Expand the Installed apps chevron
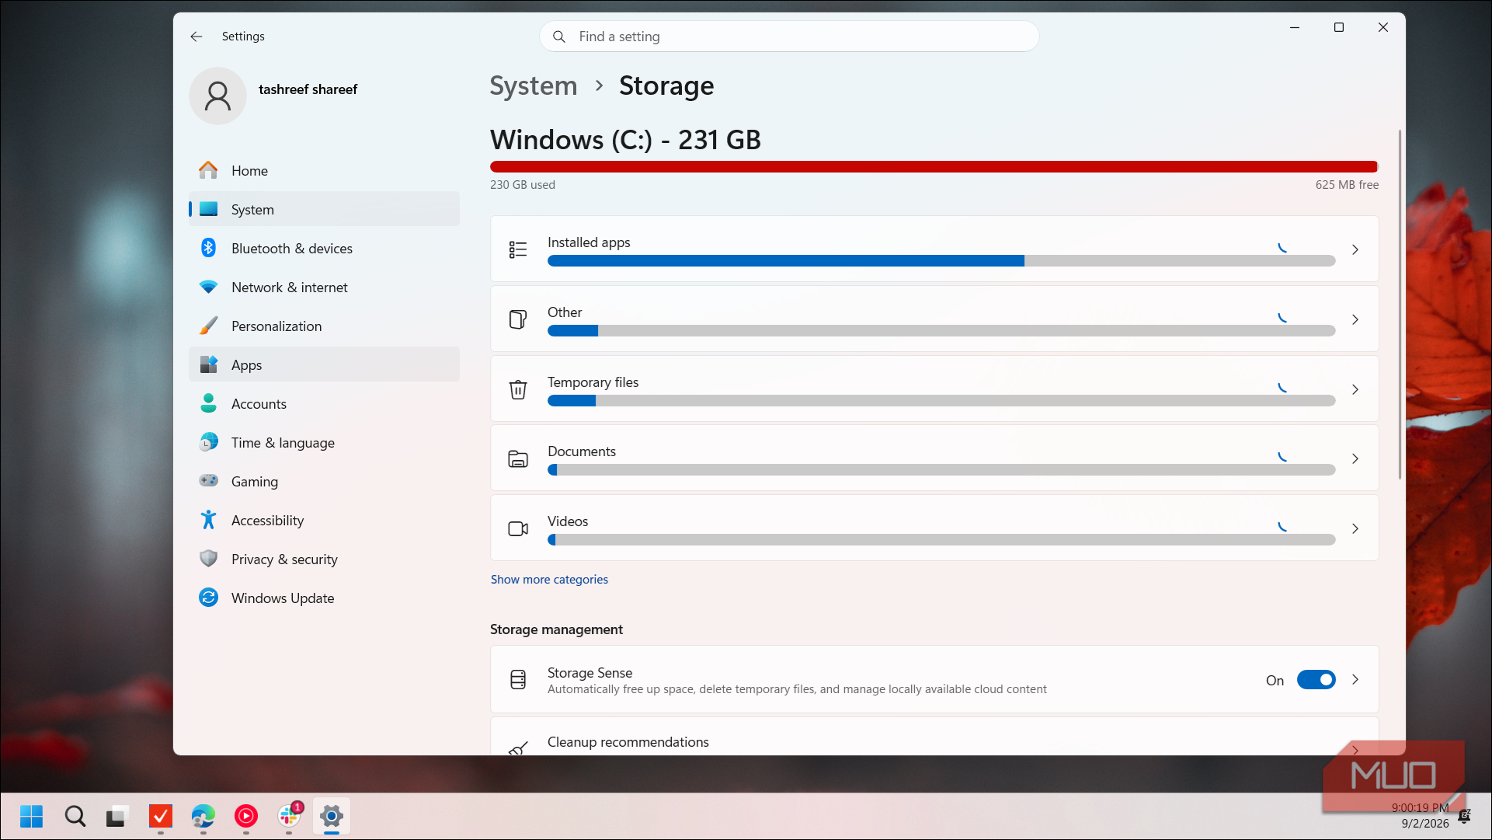Image resolution: width=1492 pixels, height=840 pixels. (x=1355, y=249)
